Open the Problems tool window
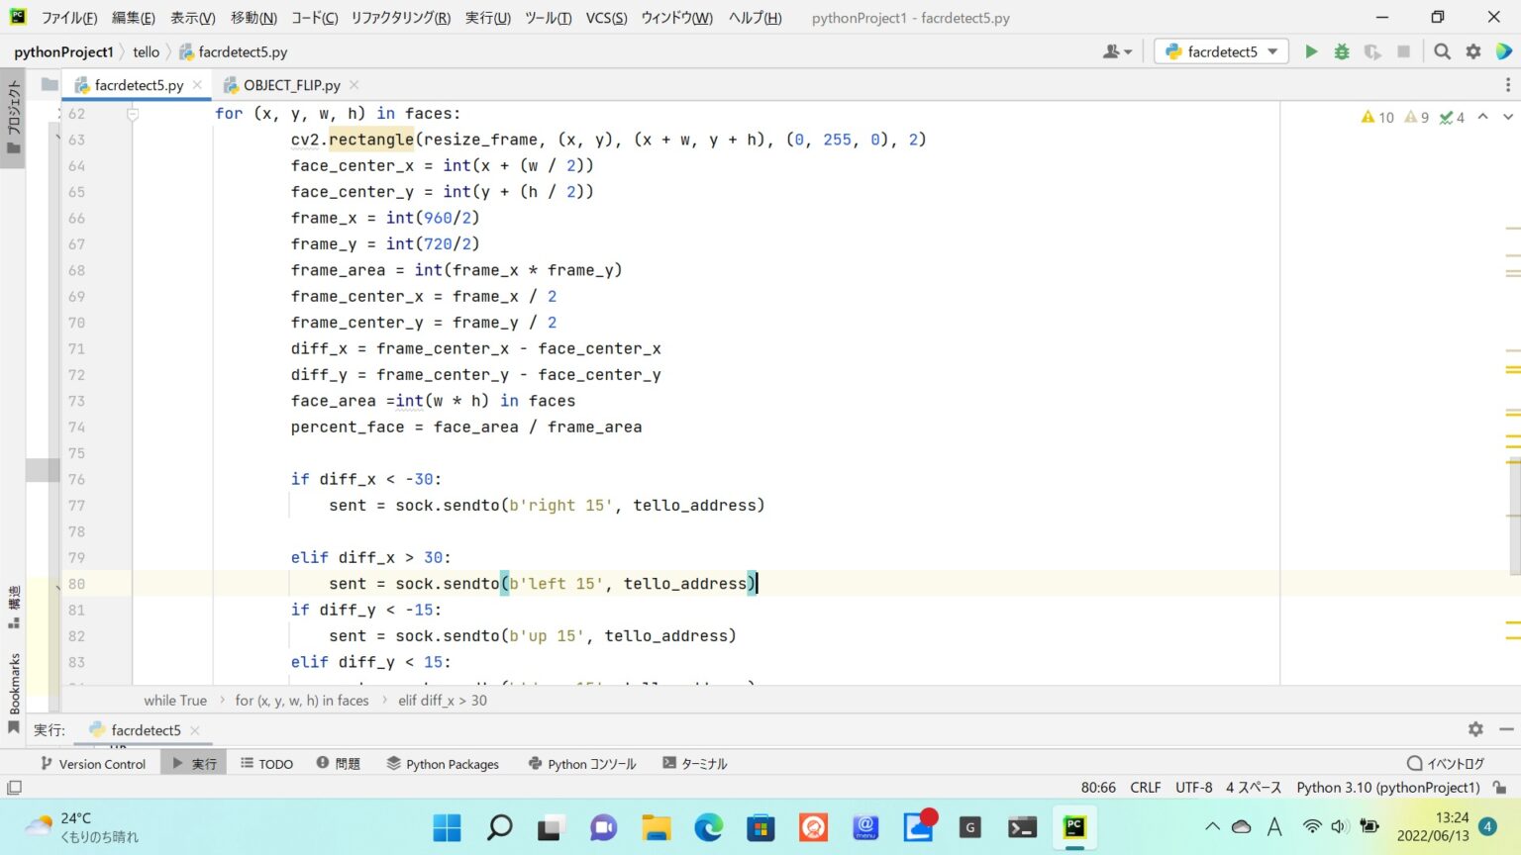Image resolution: width=1521 pixels, height=855 pixels. coord(339,763)
